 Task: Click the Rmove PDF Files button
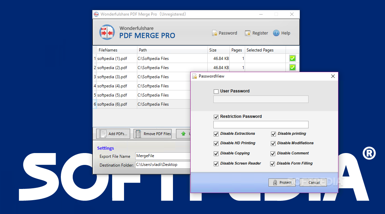click(153, 134)
